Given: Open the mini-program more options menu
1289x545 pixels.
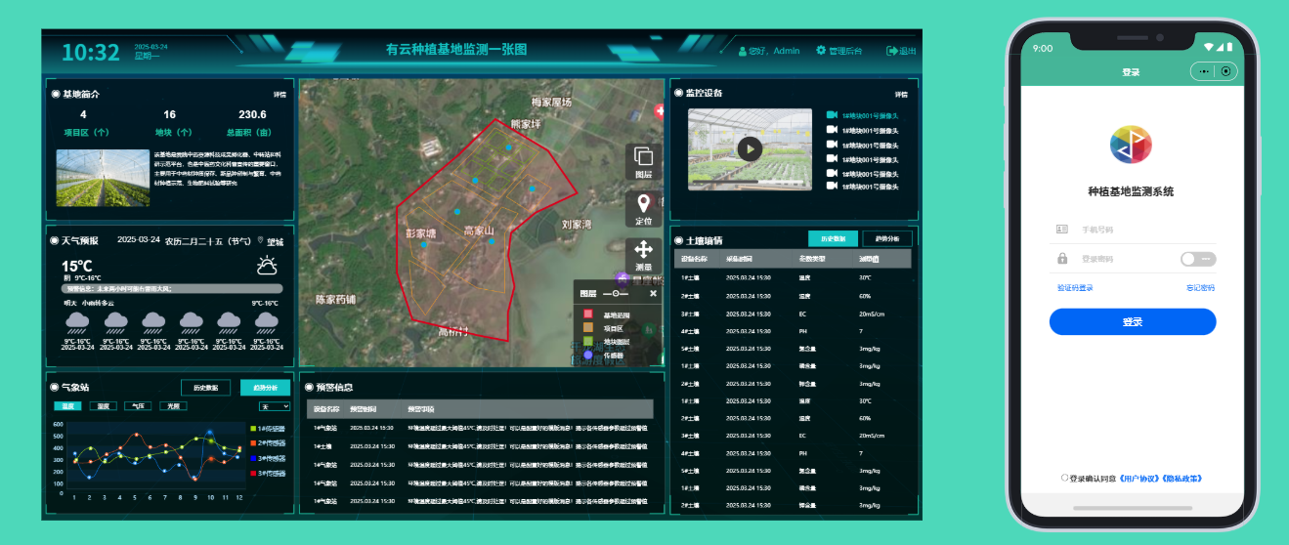Looking at the screenshot, I should pos(1204,71).
